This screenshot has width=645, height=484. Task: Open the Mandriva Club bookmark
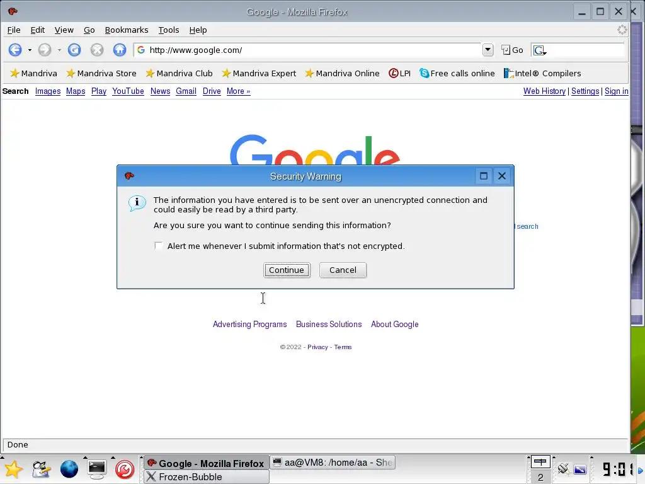click(x=179, y=73)
